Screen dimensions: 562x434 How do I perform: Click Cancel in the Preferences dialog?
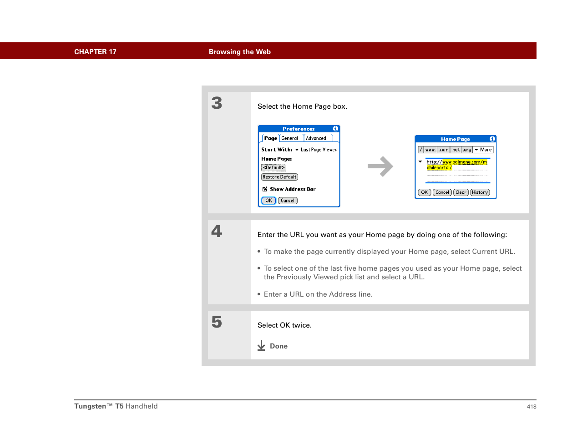(288, 201)
